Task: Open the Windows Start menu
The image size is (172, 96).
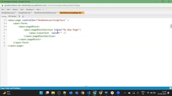Action: point(41,93)
